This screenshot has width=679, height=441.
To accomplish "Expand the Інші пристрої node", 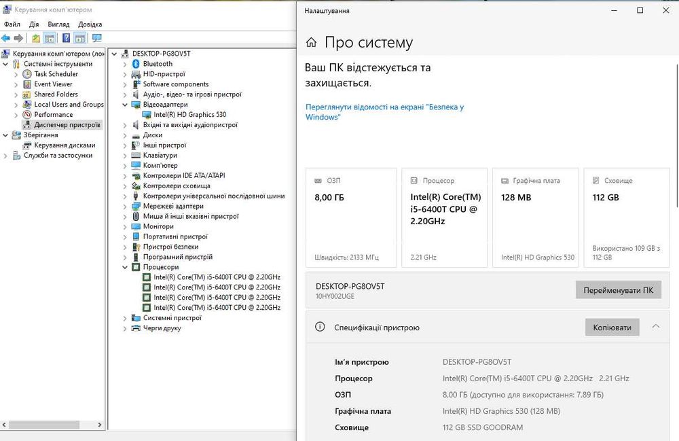I will pyautogui.click(x=125, y=145).
